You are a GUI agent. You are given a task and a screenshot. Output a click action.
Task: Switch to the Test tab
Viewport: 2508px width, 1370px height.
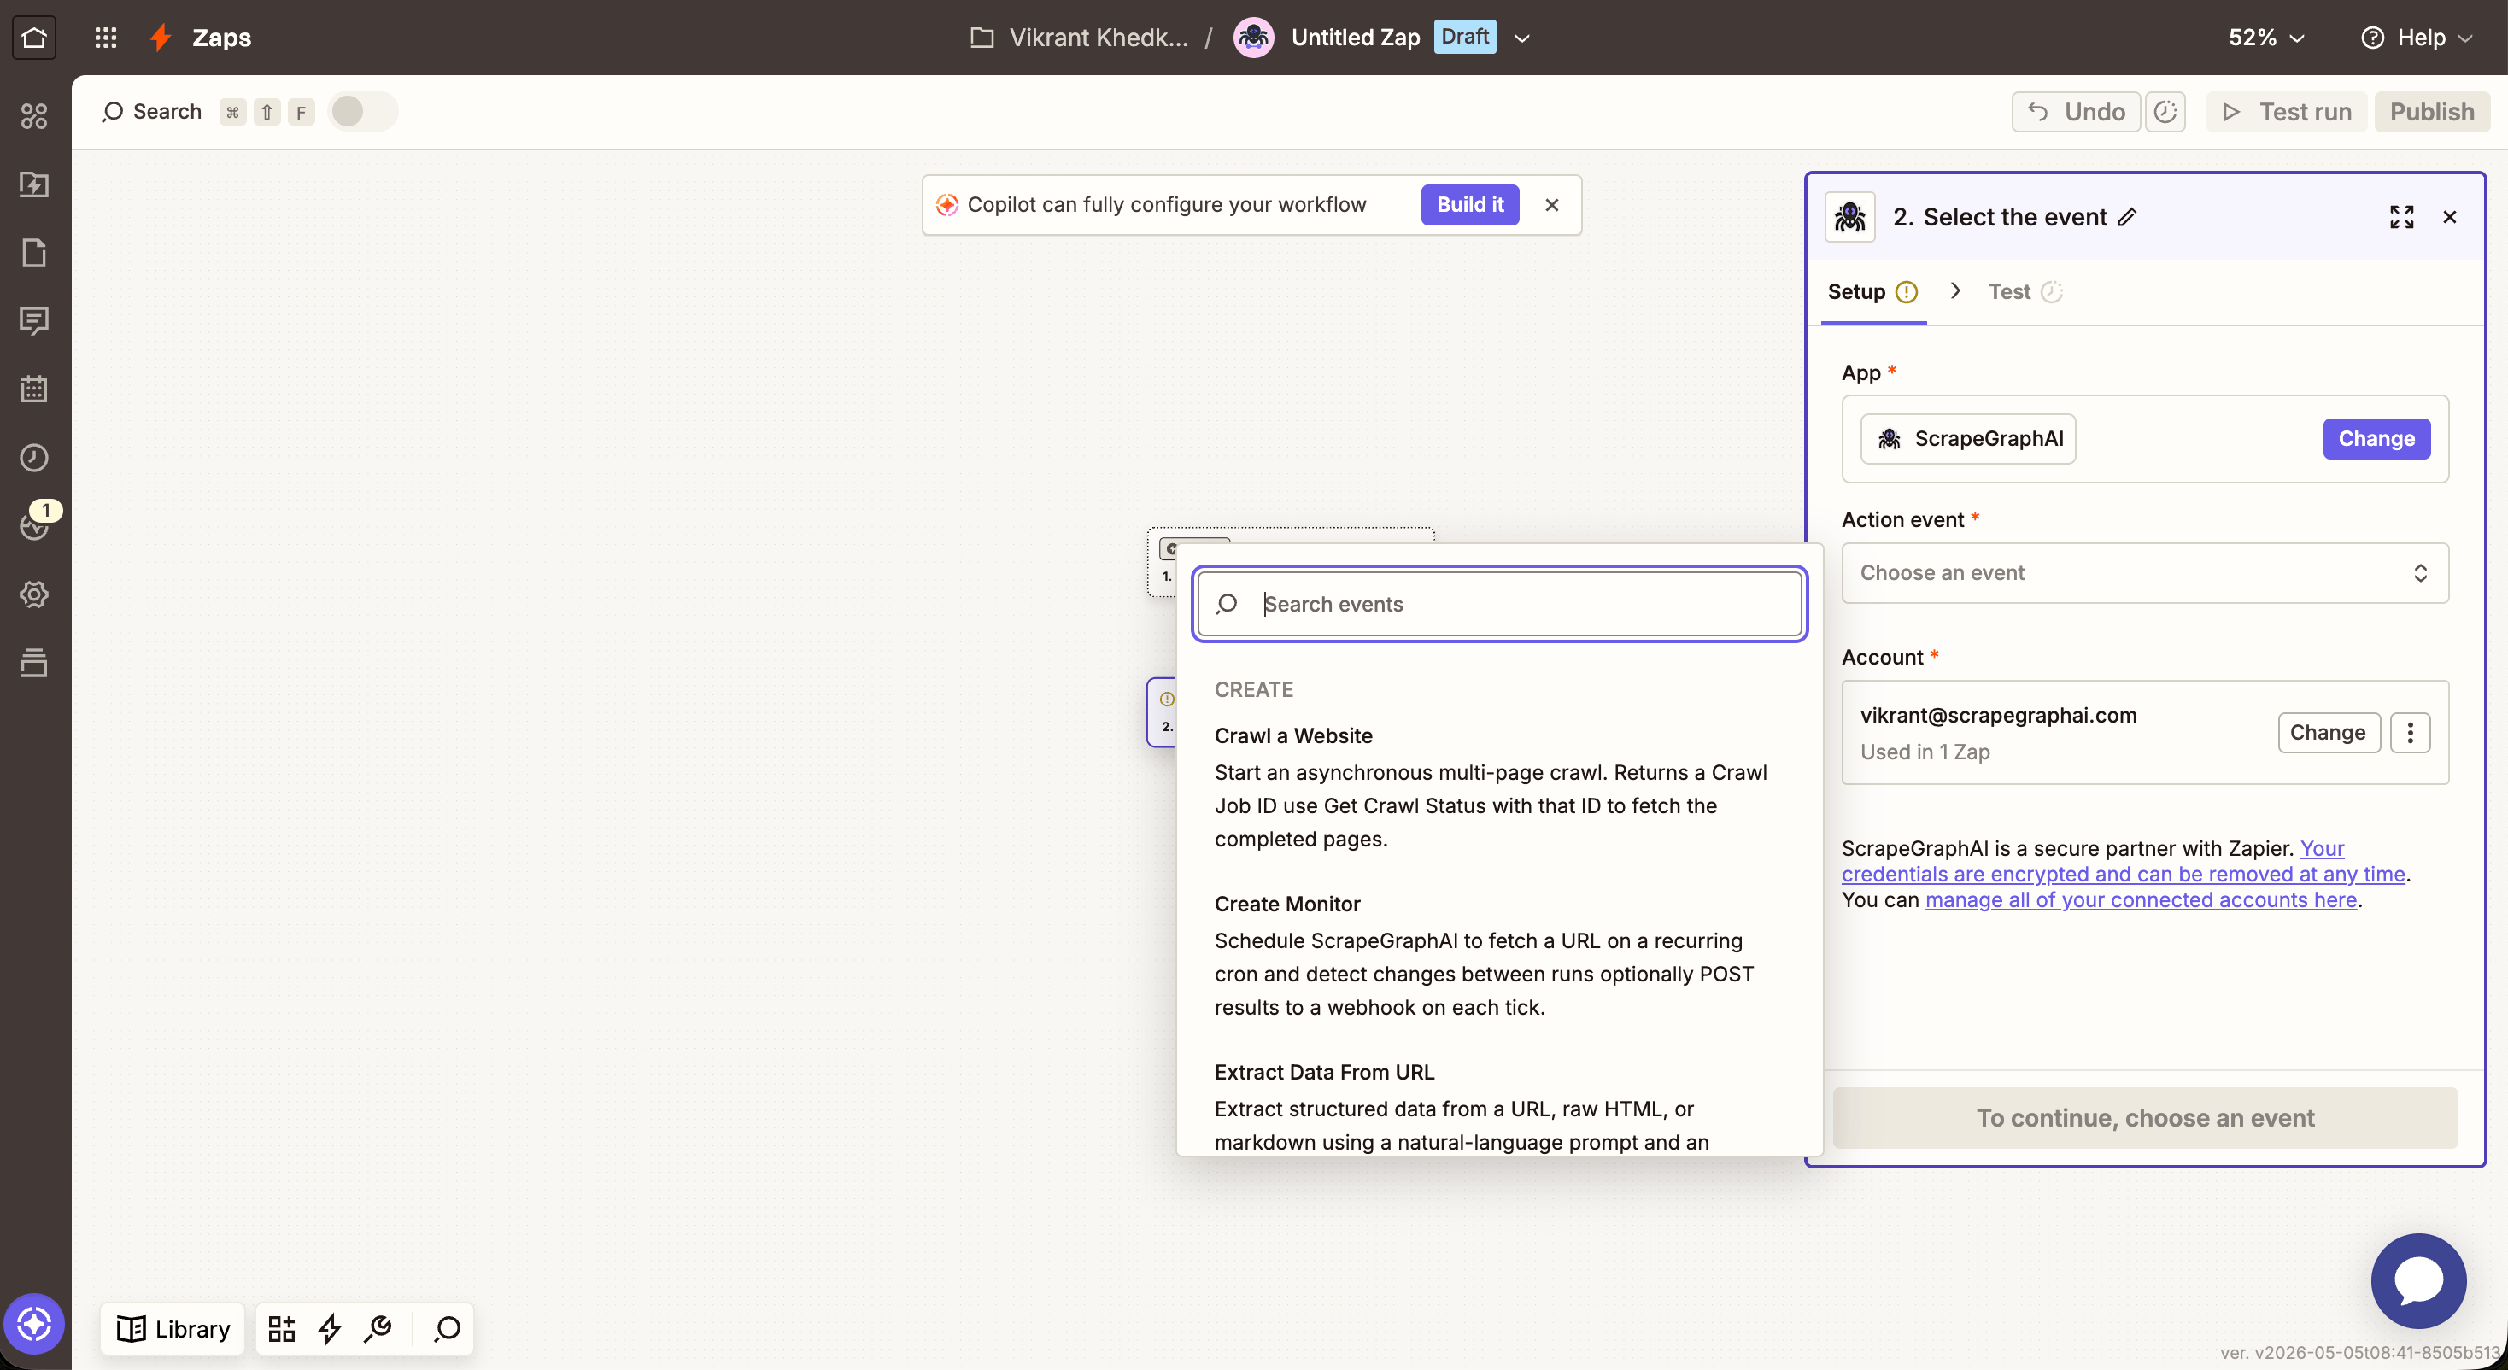pos(2025,291)
